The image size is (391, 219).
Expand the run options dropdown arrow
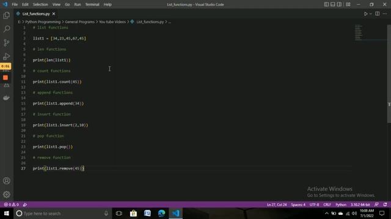(x=371, y=14)
